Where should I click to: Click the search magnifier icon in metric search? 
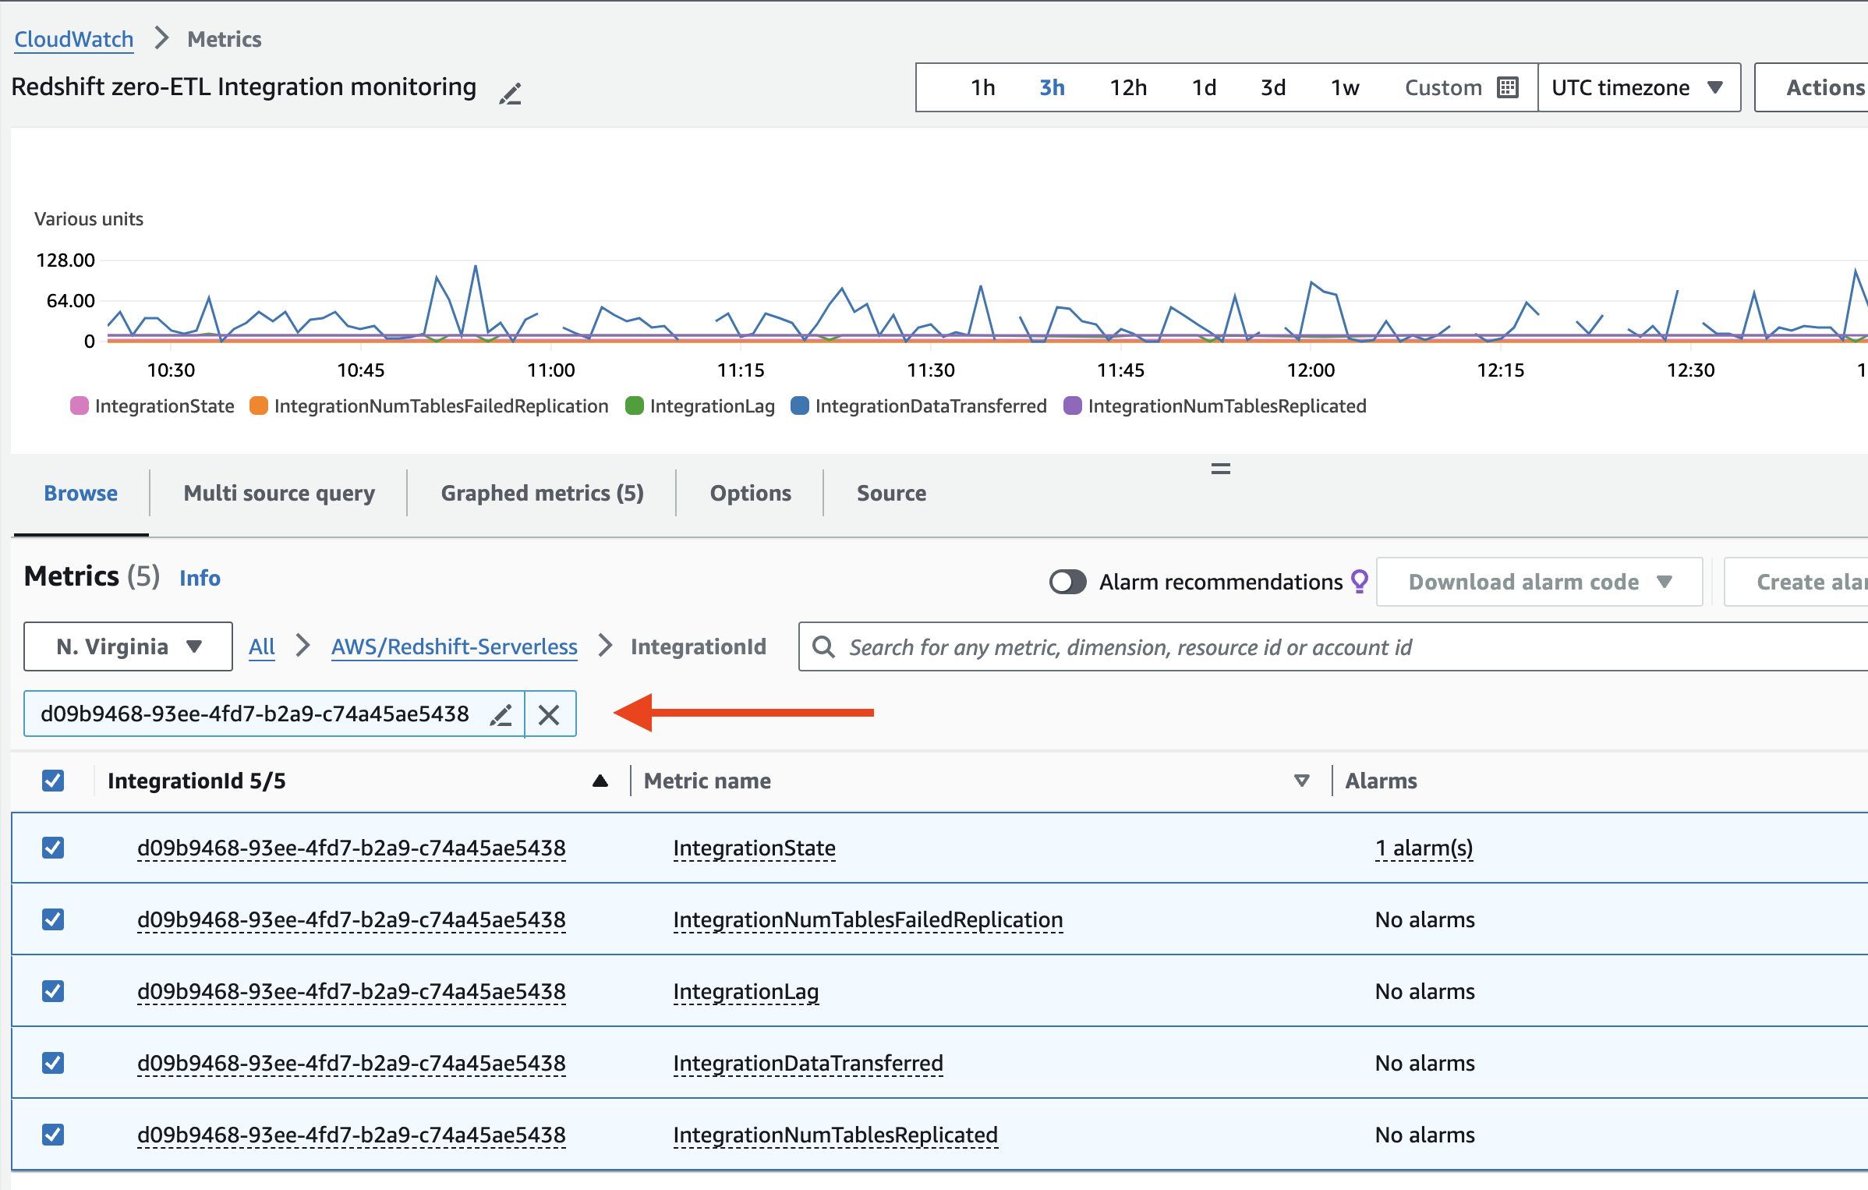pos(824,646)
